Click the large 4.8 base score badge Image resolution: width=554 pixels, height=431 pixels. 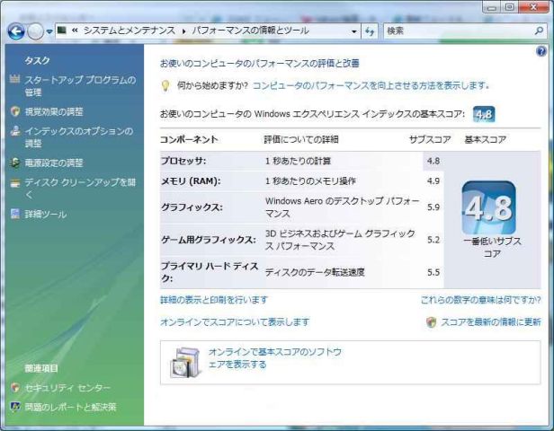tap(488, 208)
